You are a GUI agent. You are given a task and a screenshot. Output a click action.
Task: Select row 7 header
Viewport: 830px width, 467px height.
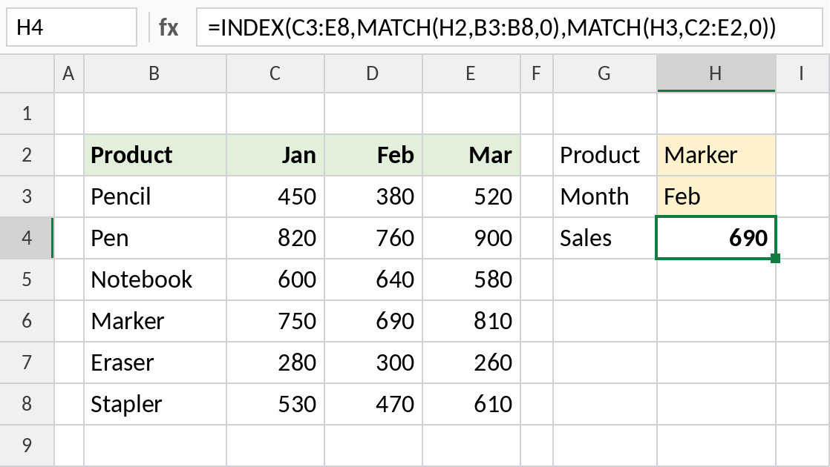(x=27, y=362)
